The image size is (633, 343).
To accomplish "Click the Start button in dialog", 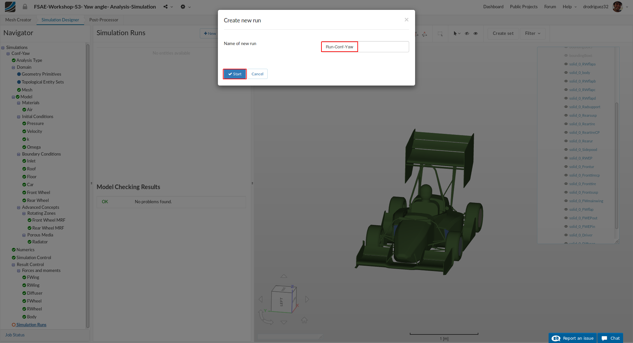I will pos(235,74).
